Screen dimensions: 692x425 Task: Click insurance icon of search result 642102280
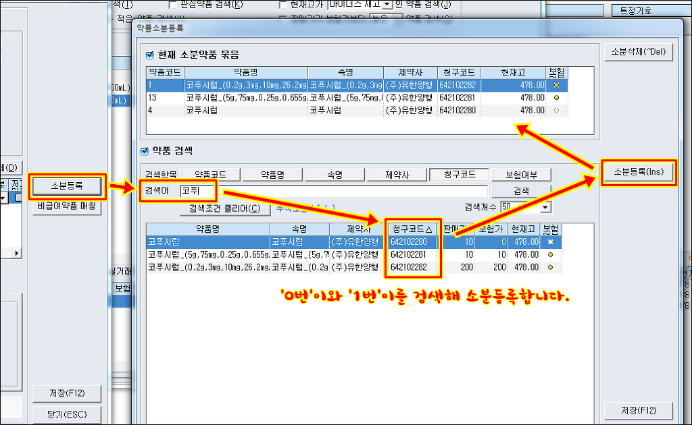(x=551, y=242)
